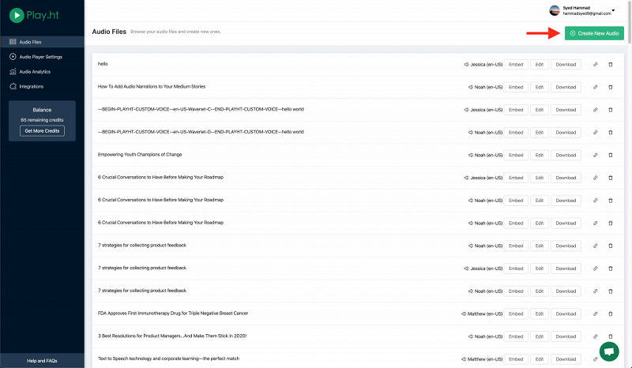Viewport: 632px width, 368px height.
Task: Click trash icon for Empowering Youth Champions row
Action: click(x=610, y=155)
